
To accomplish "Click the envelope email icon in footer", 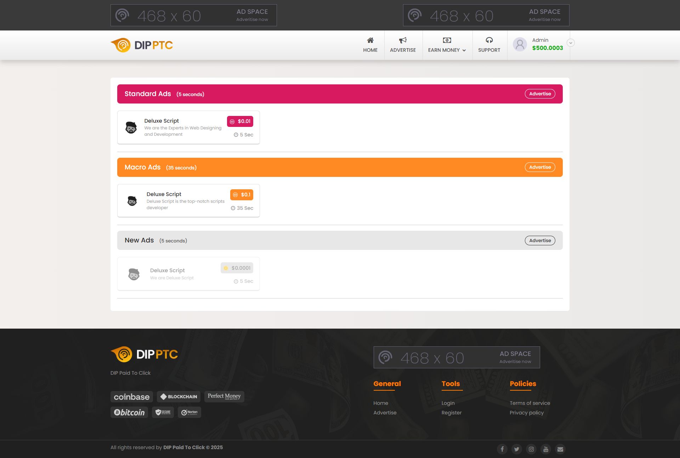I will point(560,449).
